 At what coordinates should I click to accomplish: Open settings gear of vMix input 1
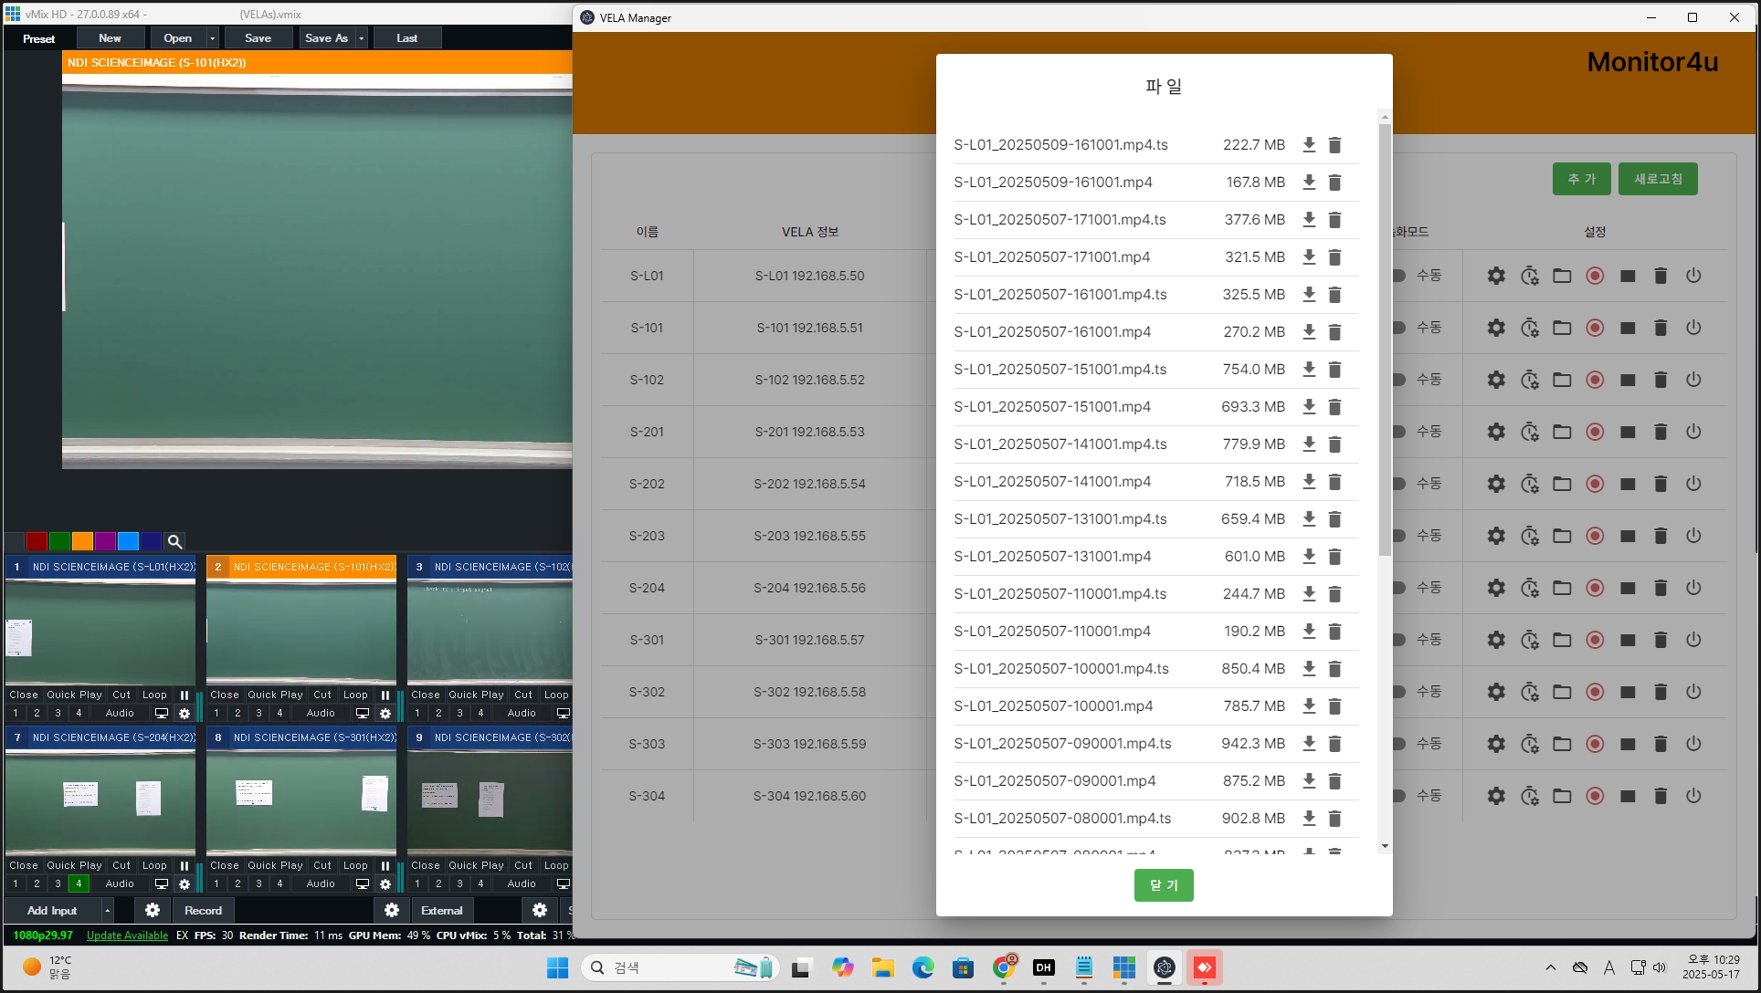click(185, 714)
